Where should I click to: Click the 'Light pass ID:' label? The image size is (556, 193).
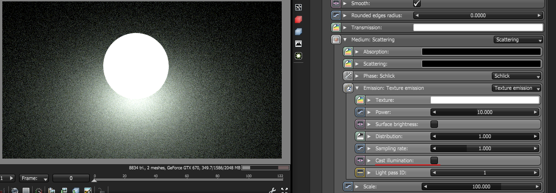(x=391, y=173)
